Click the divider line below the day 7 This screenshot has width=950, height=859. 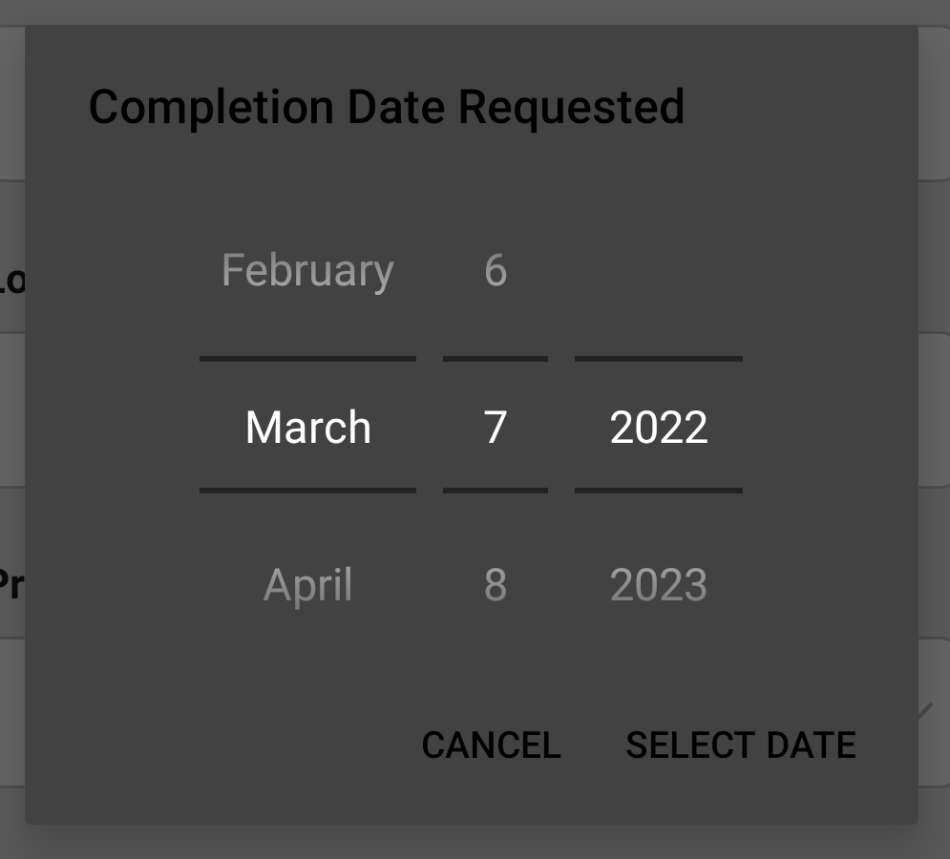coord(495,491)
